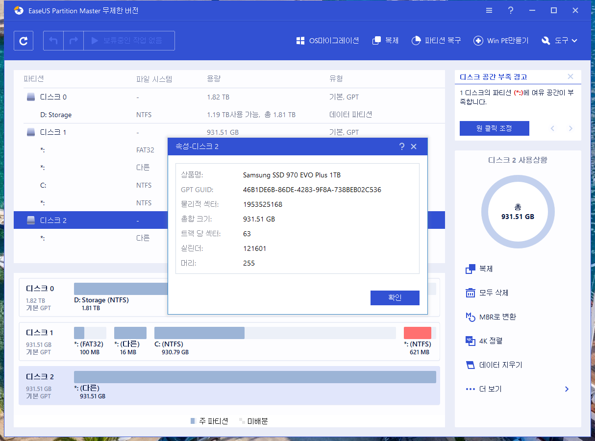Open 파티션 복구 partition recovery
The height and width of the screenshot is (441, 595).
click(x=436, y=41)
